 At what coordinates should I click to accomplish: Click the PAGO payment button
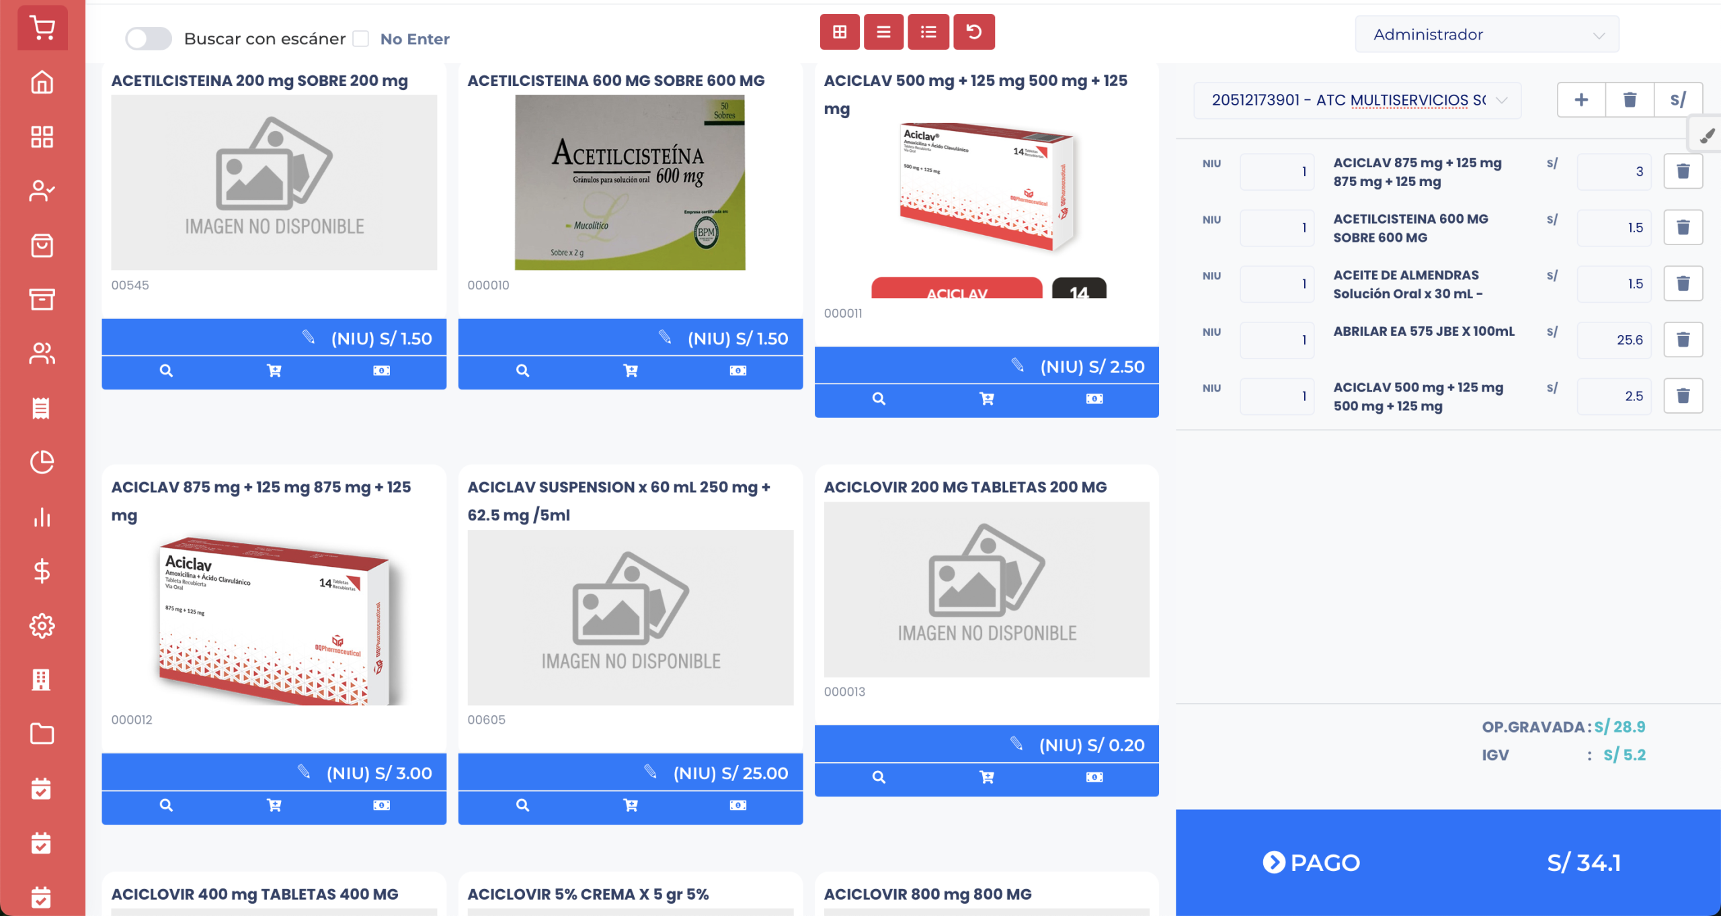coord(1311,862)
